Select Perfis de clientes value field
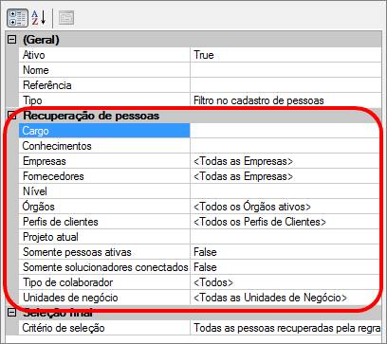This screenshot has height=344, width=387. tap(286, 222)
